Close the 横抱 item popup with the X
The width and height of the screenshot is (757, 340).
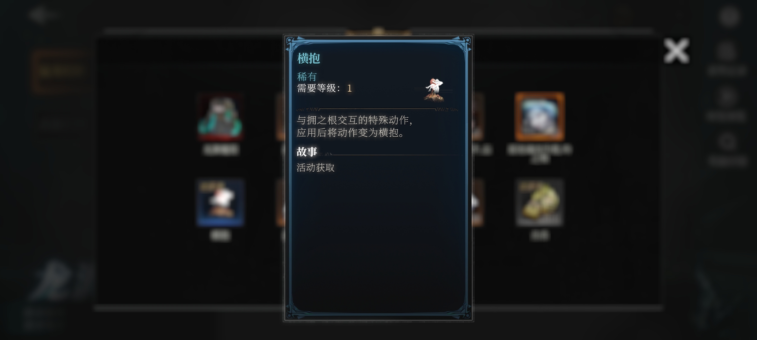pyautogui.click(x=676, y=50)
